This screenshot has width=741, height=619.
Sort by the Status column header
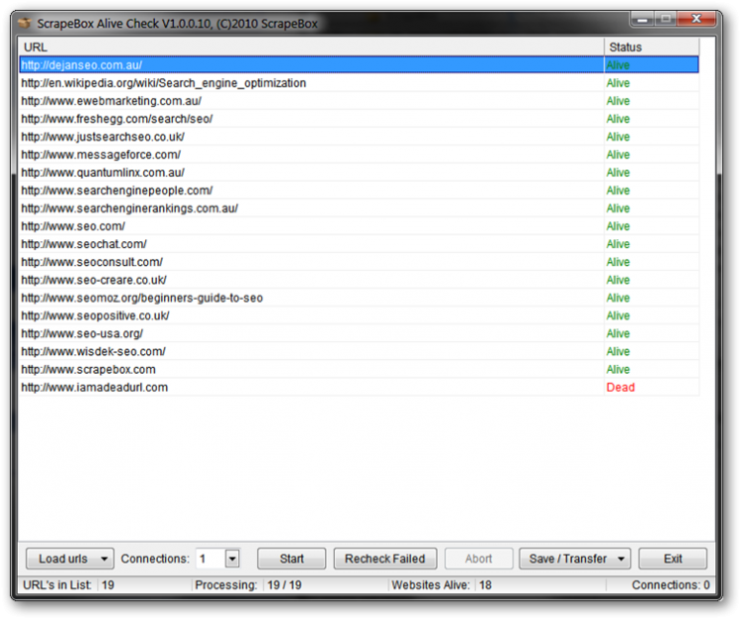click(651, 46)
